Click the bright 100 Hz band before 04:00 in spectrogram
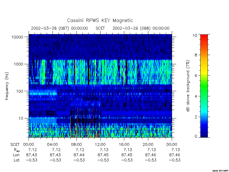The image size is (229, 172). pos(42,93)
